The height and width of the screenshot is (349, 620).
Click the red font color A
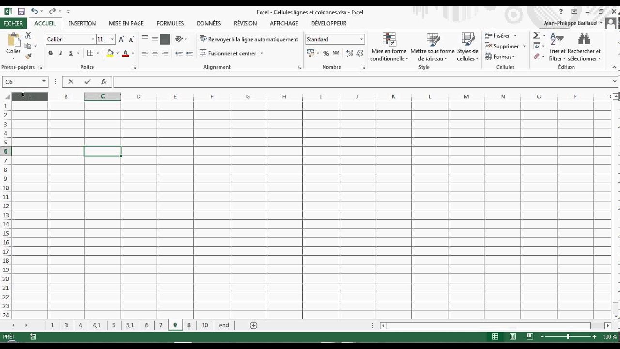click(x=125, y=53)
